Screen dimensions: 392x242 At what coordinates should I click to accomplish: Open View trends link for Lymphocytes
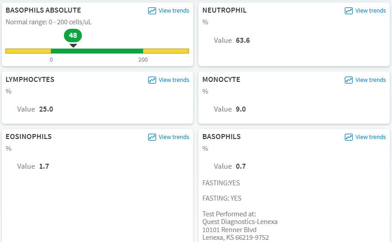[174, 80]
